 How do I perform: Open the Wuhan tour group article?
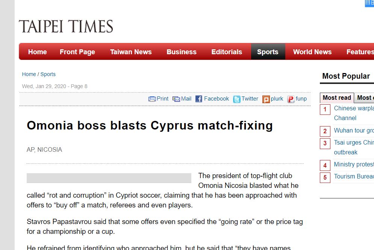pyautogui.click(x=354, y=131)
